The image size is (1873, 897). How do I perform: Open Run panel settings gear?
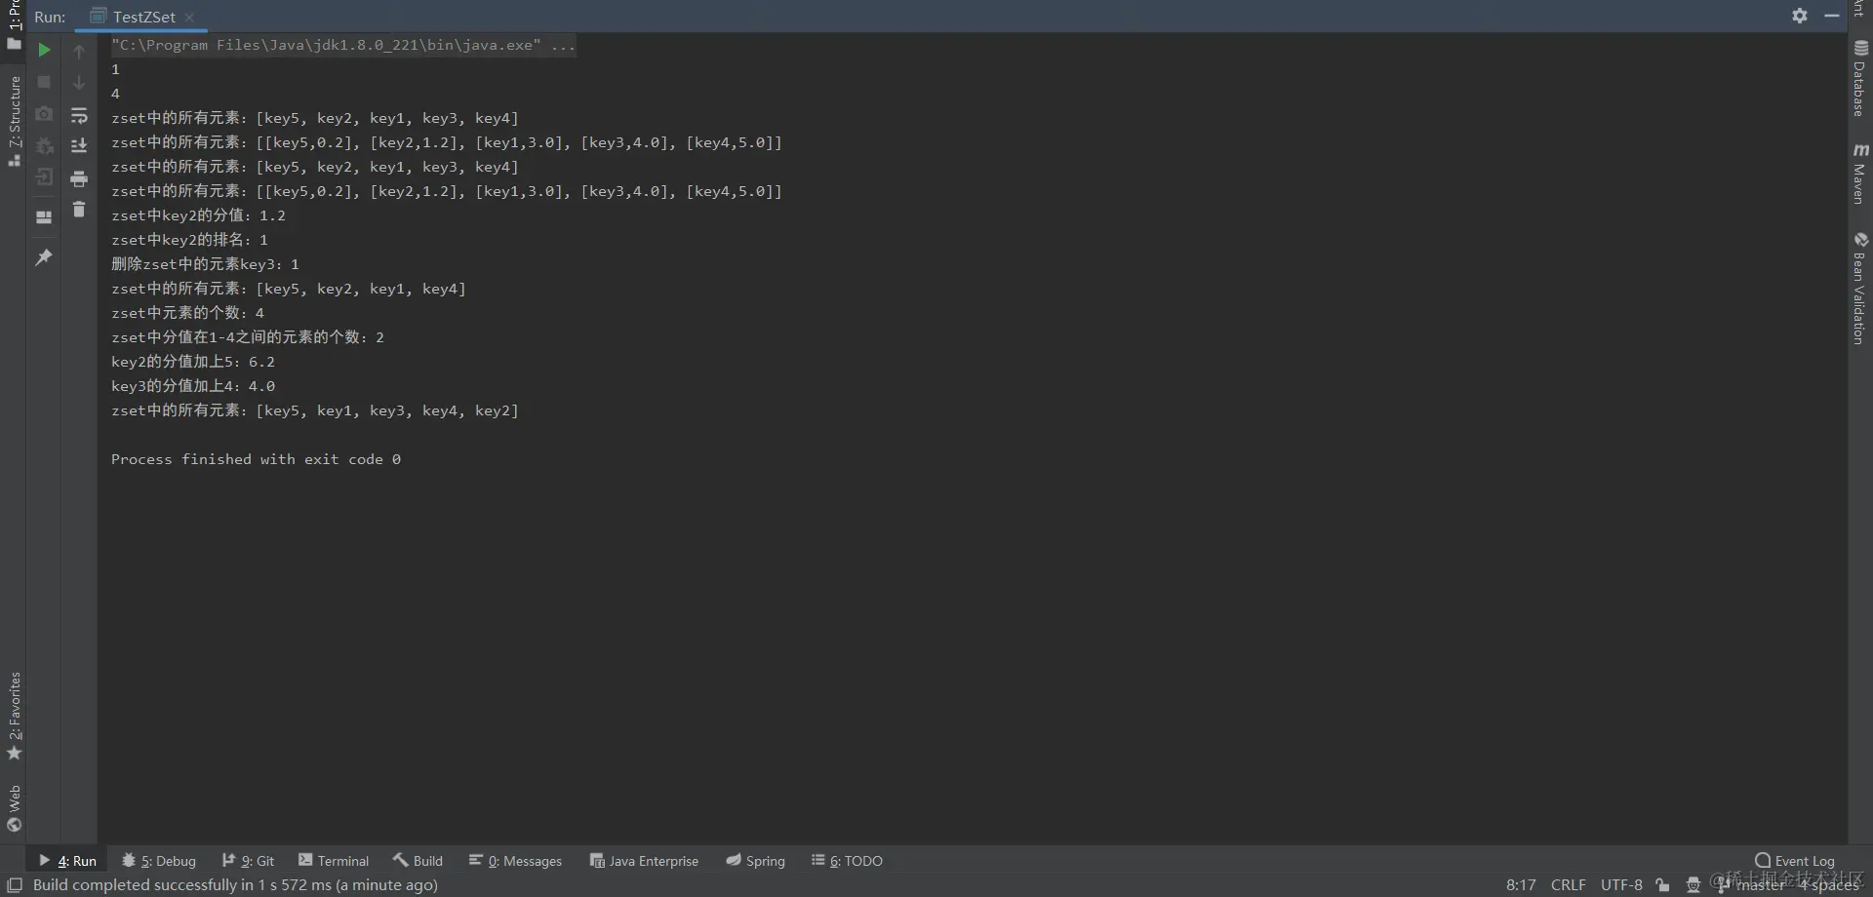click(1800, 16)
